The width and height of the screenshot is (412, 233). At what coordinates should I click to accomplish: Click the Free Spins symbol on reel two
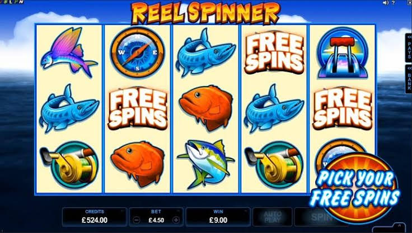pos(137,108)
